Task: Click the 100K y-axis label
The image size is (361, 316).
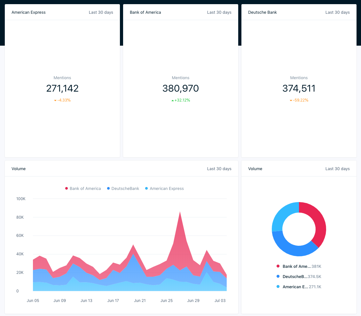Action: tap(21, 199)
